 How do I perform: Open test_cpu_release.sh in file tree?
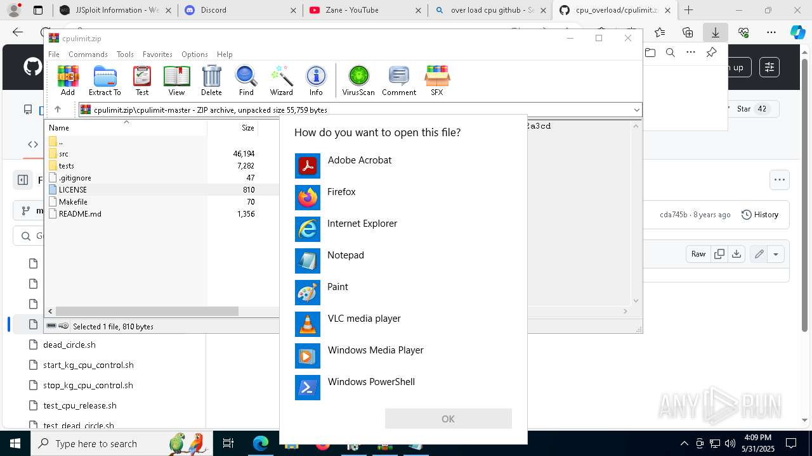(80, 405)
